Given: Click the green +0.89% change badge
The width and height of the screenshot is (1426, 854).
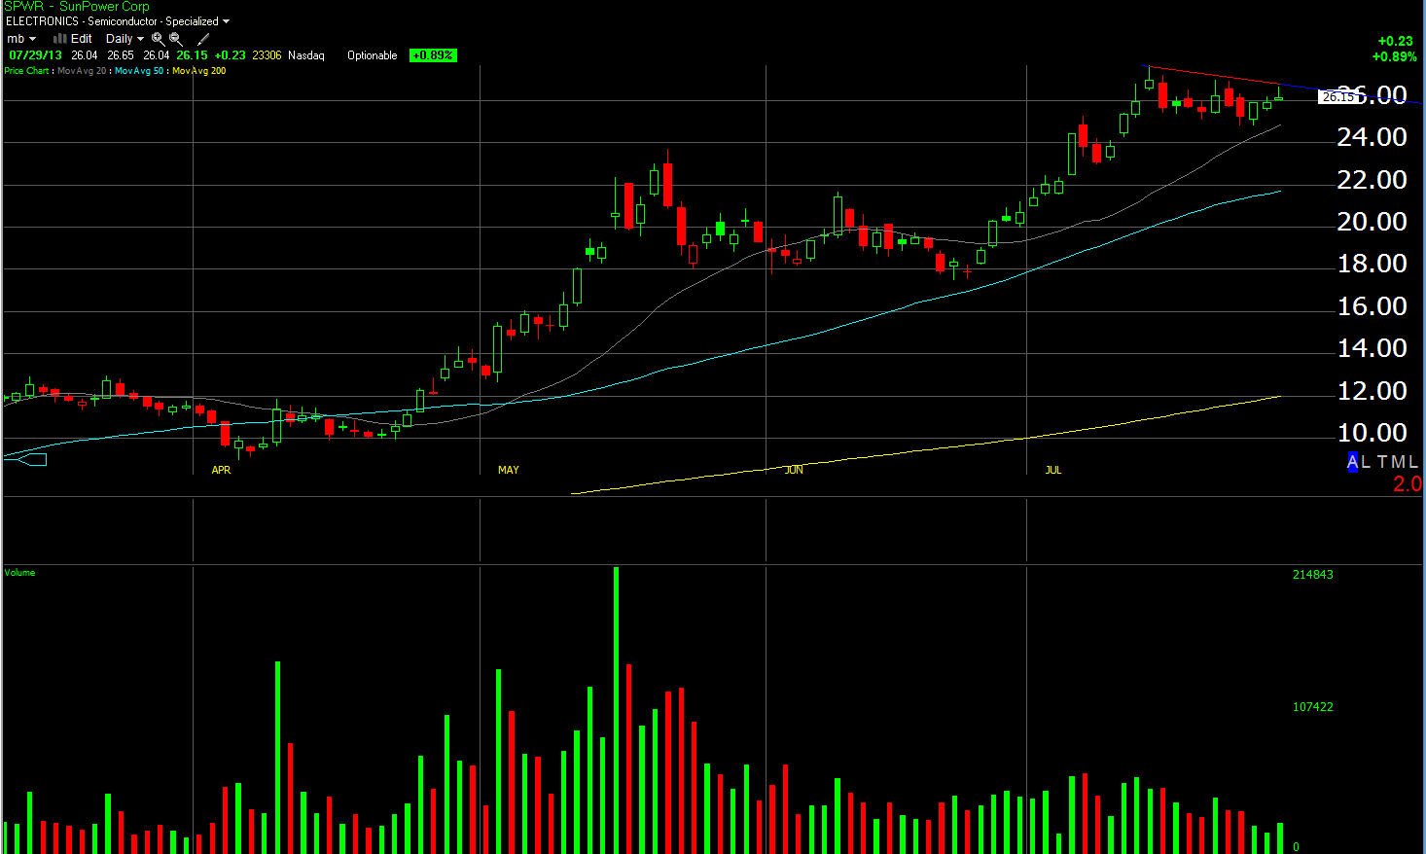Looking at the screenshot, I should pyautogui.click(x=433, y=55).
